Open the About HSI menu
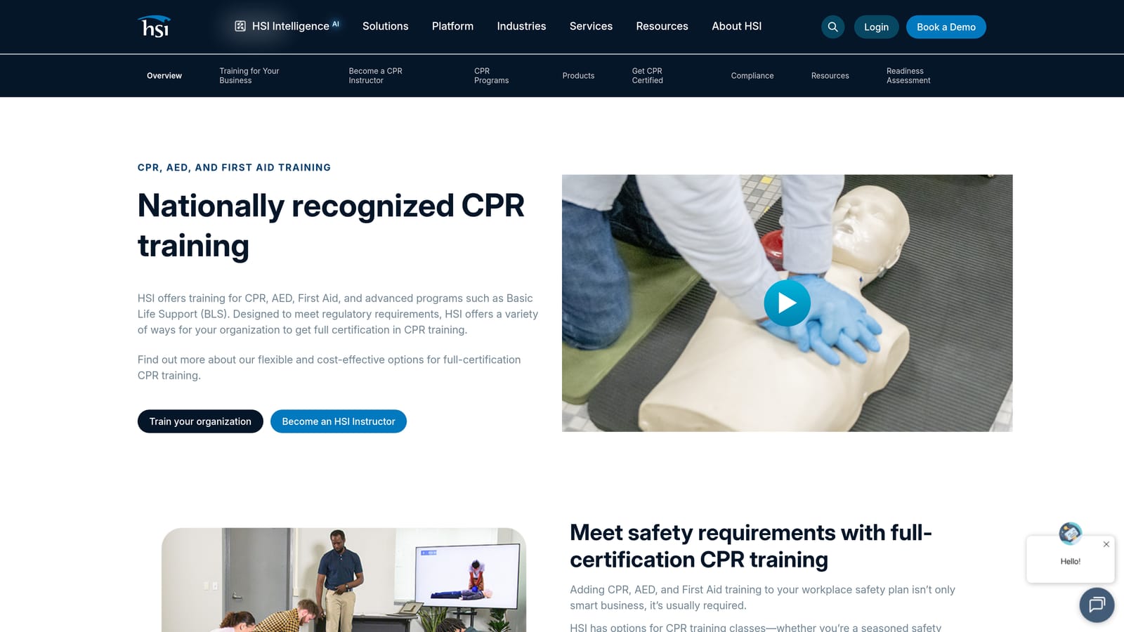This screenshot has width=1124, height=632. [736, 26]
